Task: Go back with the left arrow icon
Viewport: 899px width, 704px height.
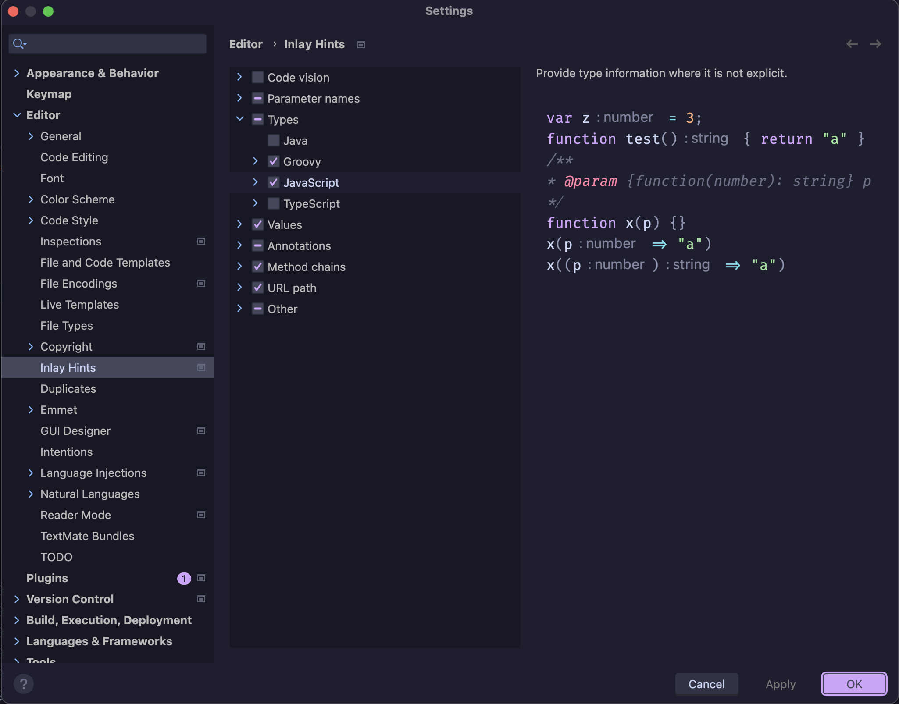Action: pyautogui.click(x=852, y=44)
